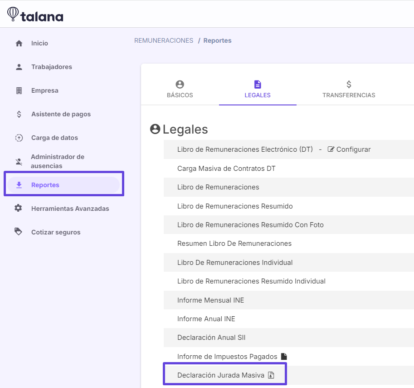414x388 pixels.
Task: Open Reportes in the sidebar
Action: tap(45, 185)
